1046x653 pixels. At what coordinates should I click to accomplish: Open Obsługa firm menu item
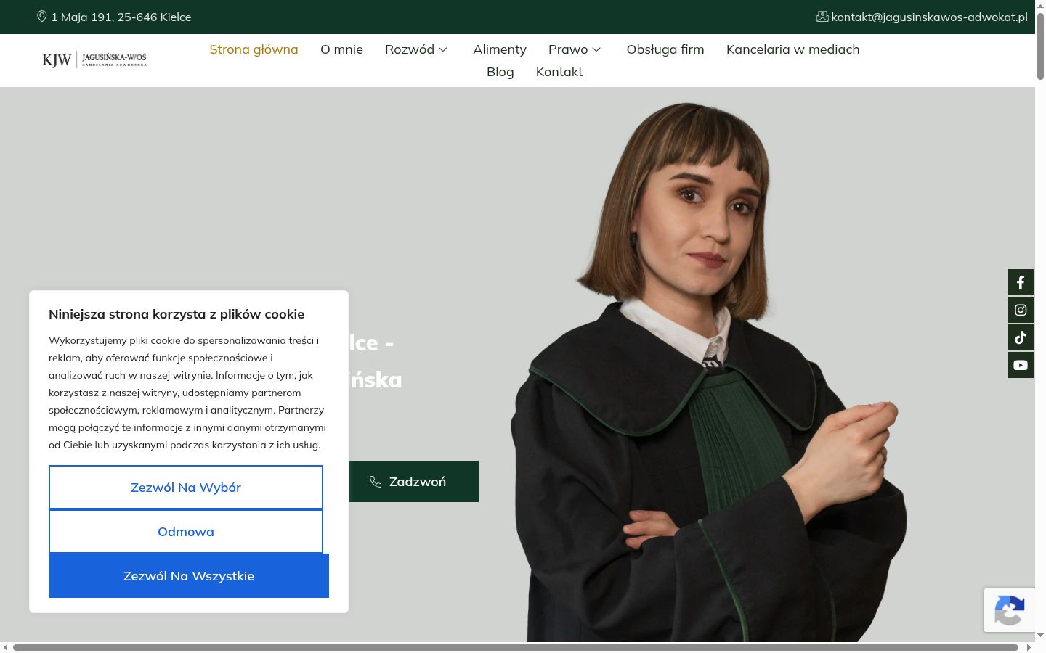[665, 49]
